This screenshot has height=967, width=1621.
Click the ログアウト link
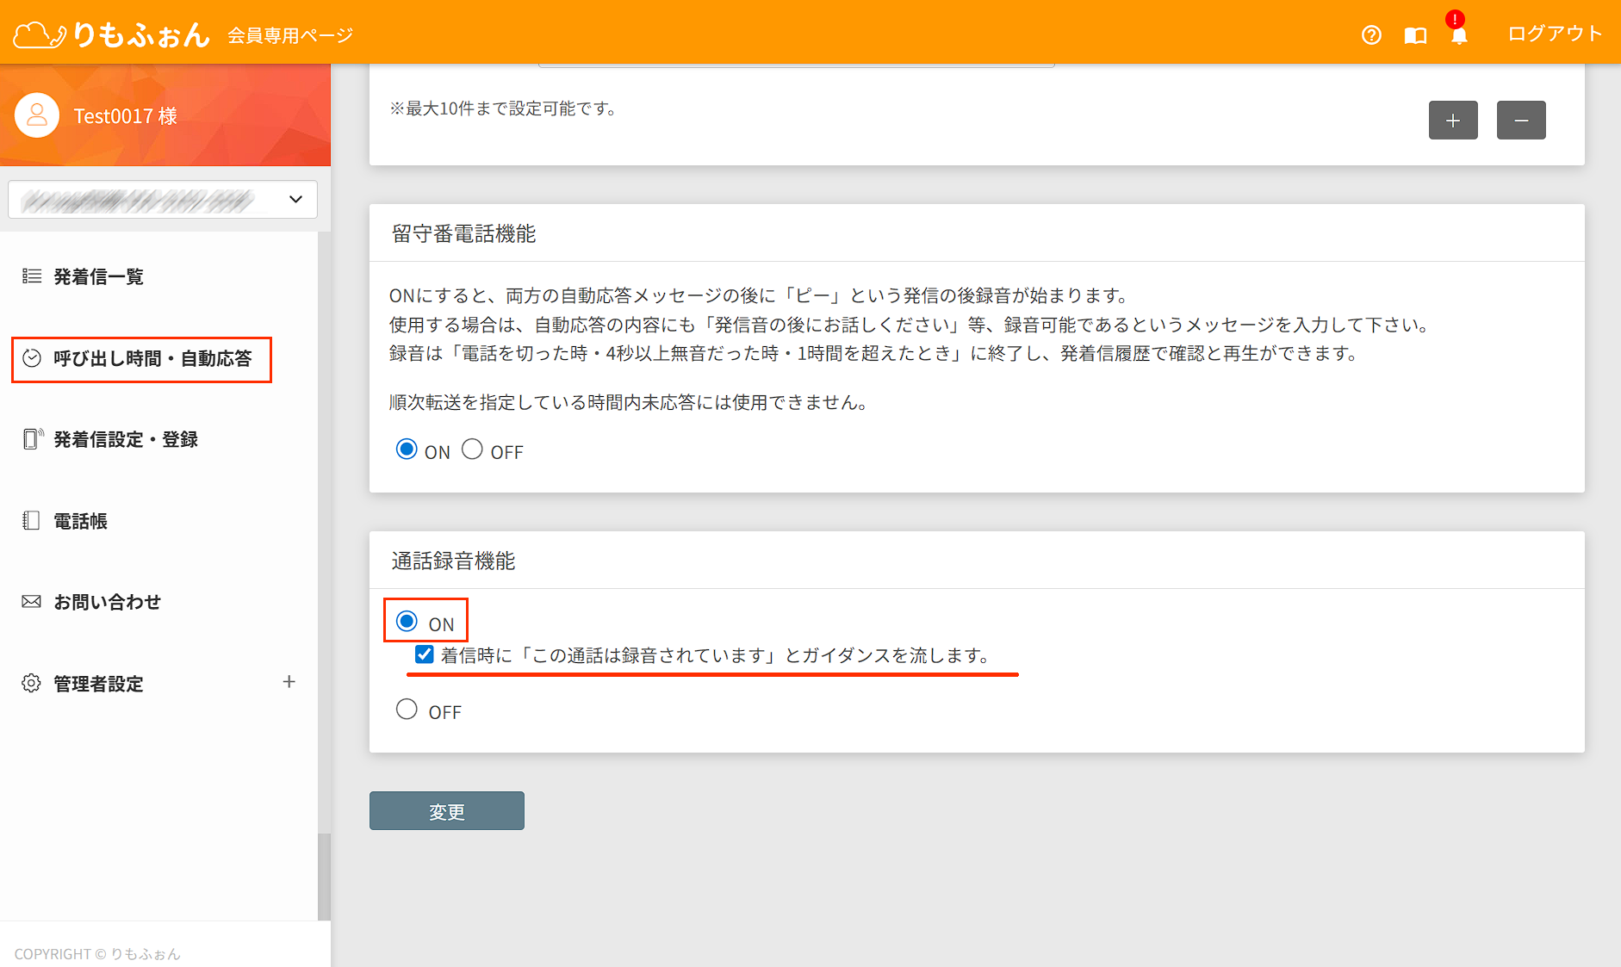[1554, 34]
